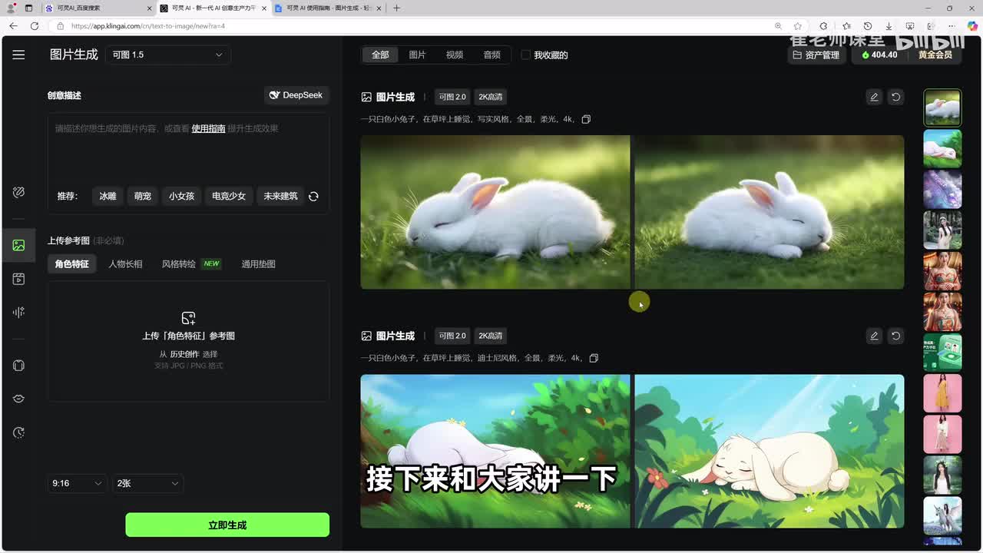This screenshot has height=553, width=983.
Task: Click the 历史创作 link
Action: click(x=184, y=354)
